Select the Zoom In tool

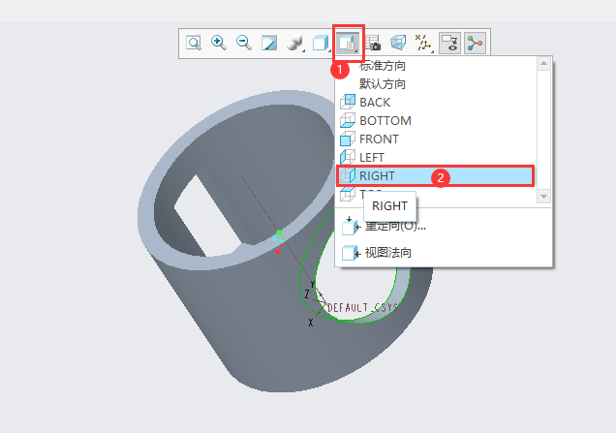[x=219, y=43]
